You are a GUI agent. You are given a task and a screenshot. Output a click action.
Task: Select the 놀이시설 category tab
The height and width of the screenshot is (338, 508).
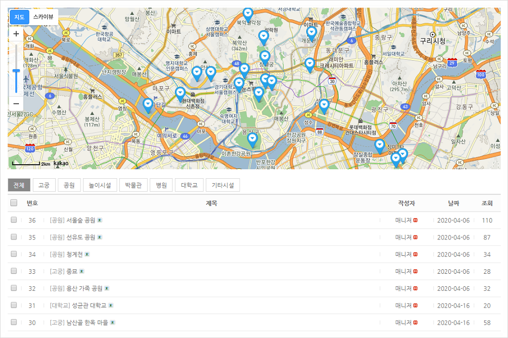click(100, 185)
